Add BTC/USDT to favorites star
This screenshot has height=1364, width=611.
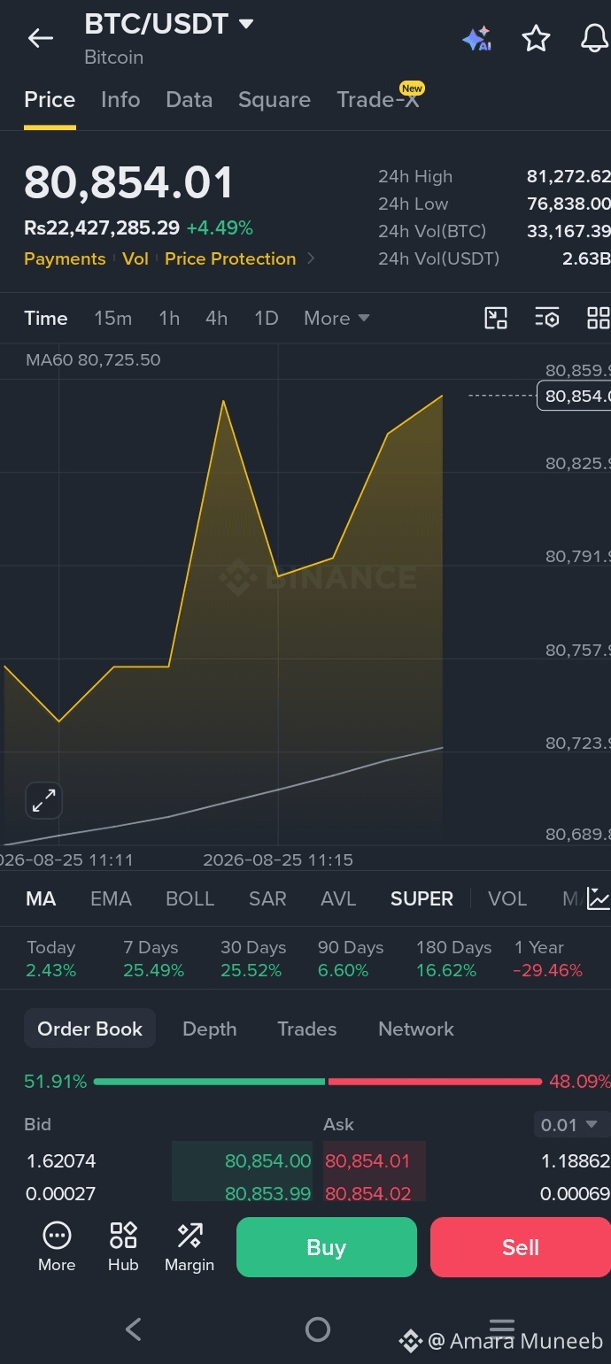[536, 38]
